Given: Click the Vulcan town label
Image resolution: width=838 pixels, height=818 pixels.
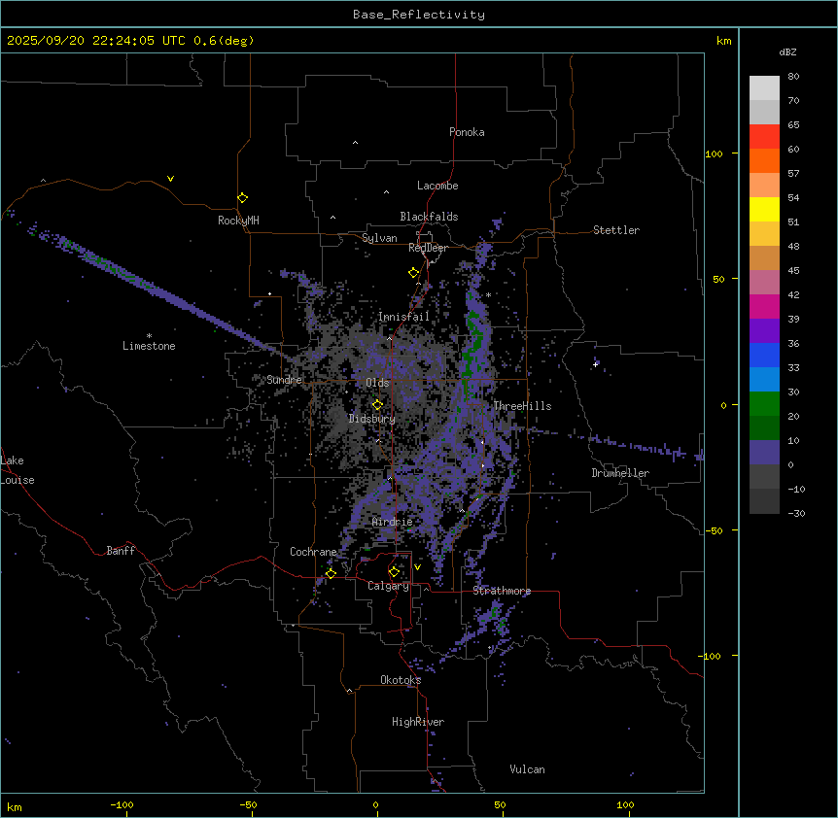Looking at the screenshot, I should click(527, 769).
